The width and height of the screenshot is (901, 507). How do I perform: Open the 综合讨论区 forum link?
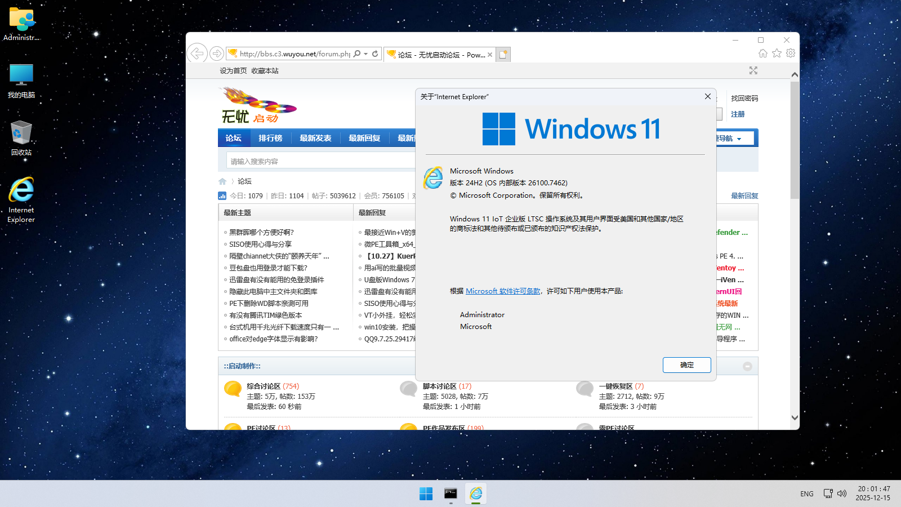[x=264, y=386]
